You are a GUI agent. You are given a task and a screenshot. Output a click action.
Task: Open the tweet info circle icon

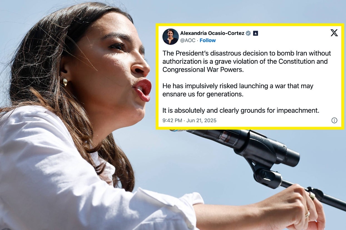point(334,120)
